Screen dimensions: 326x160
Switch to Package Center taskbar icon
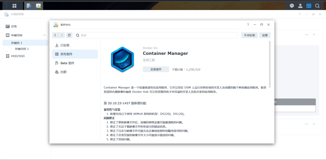pyautogui.click(x=38, y=6)
